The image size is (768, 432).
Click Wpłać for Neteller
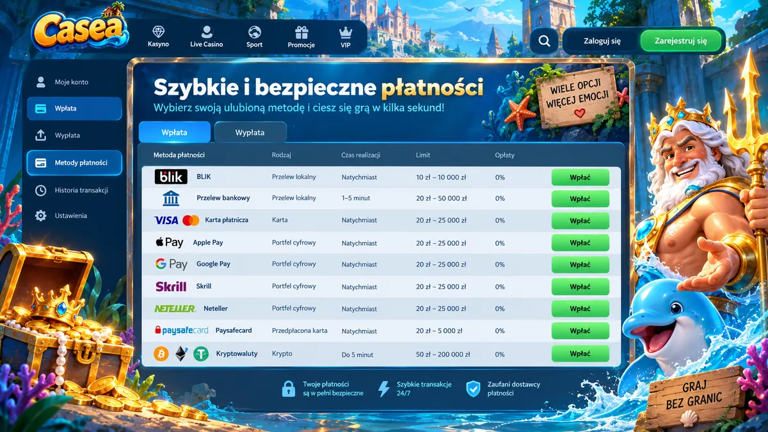[x=580, y=308]
